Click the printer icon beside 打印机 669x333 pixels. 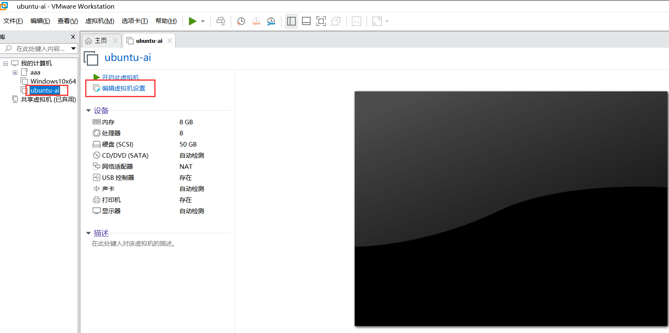[97, 200]
